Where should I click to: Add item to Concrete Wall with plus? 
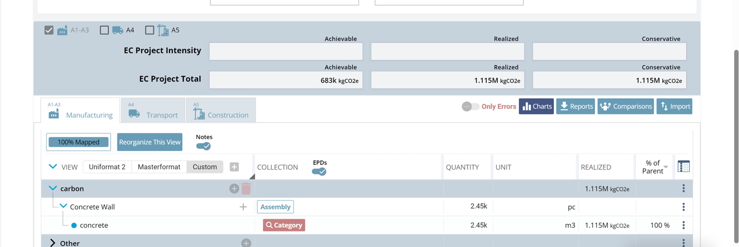[x=243, y=207]
